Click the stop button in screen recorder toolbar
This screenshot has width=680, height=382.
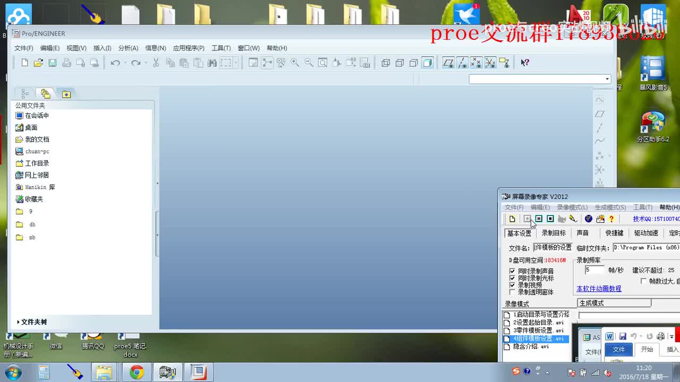click(x=550, y=219)
